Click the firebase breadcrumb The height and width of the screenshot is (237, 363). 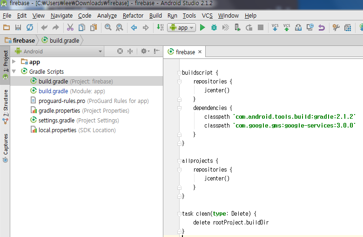click(20, 40)
